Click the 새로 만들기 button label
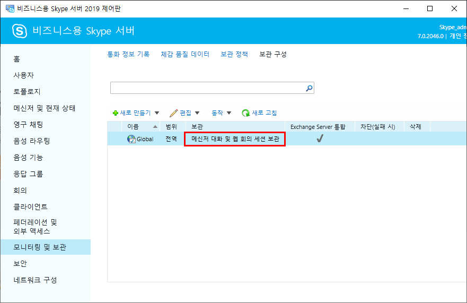 coord(136,113)
